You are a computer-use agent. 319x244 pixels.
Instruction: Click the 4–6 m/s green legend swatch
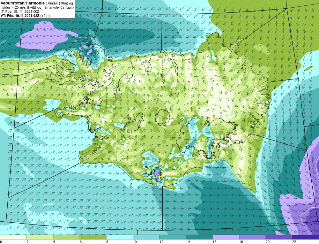(67, 237)
